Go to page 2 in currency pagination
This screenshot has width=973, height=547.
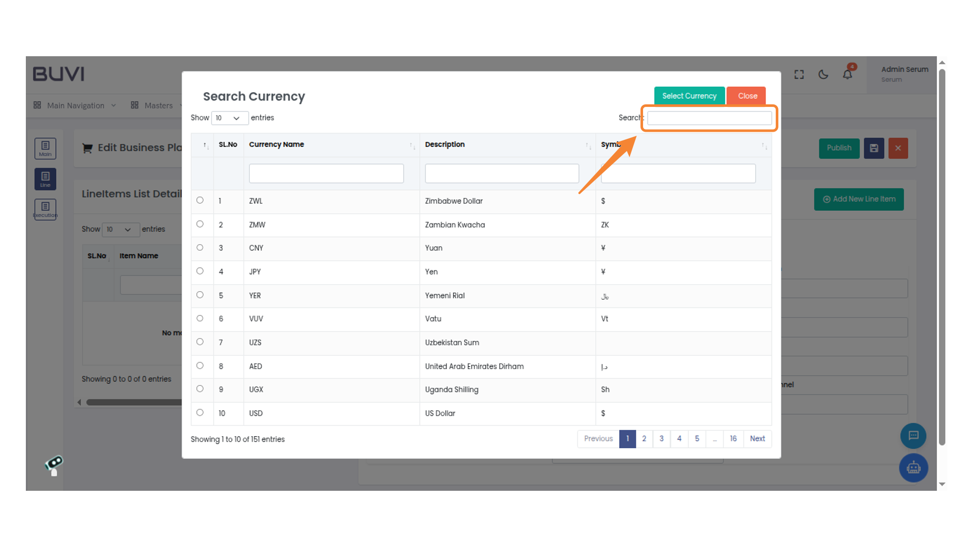644,439
